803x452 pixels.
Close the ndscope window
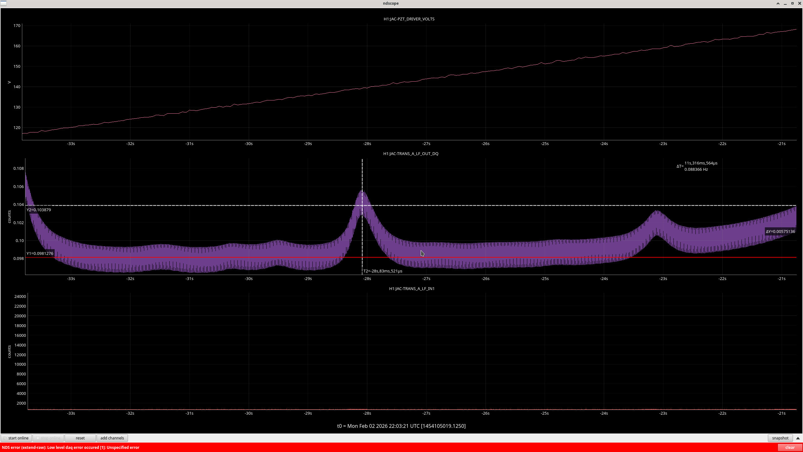pyautogui.click(x=799, y=3)
